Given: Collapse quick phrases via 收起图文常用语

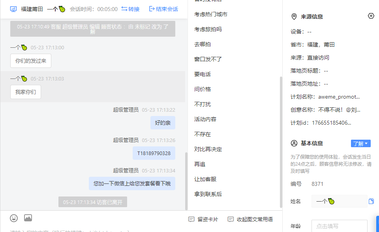Looking at the screenshot, I should pyautogui.click(x=250, y=219).
